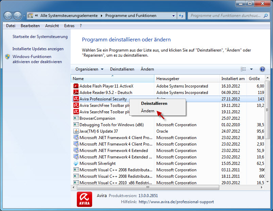Click the horizontal scrollbar left arrow
This screenshot has height=211, width=273.
(73, 187)
